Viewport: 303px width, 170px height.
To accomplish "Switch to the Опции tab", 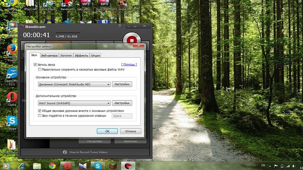I will (95, 55).
